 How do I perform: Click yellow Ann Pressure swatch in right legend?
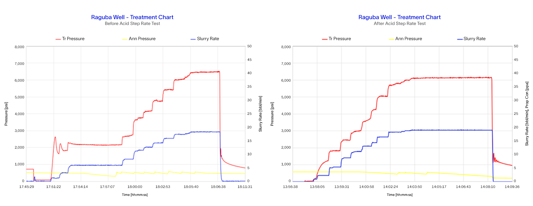tap(391, 39)
